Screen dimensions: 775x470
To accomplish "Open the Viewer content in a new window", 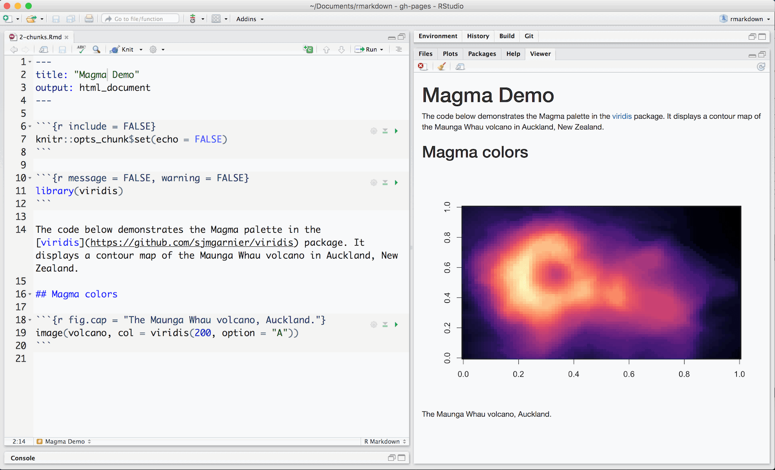I will [x=459, y=66].
